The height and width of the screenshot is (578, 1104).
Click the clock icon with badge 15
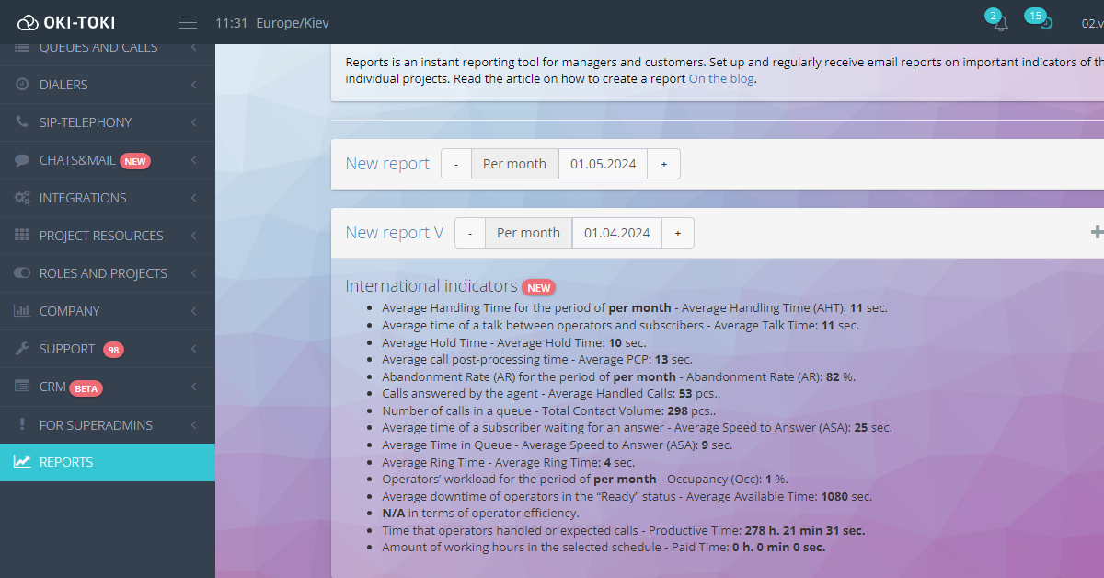click(1045, 24)
